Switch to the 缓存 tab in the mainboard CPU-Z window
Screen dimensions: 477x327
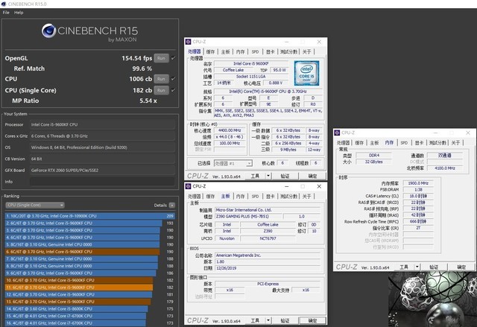coord(210,197)
